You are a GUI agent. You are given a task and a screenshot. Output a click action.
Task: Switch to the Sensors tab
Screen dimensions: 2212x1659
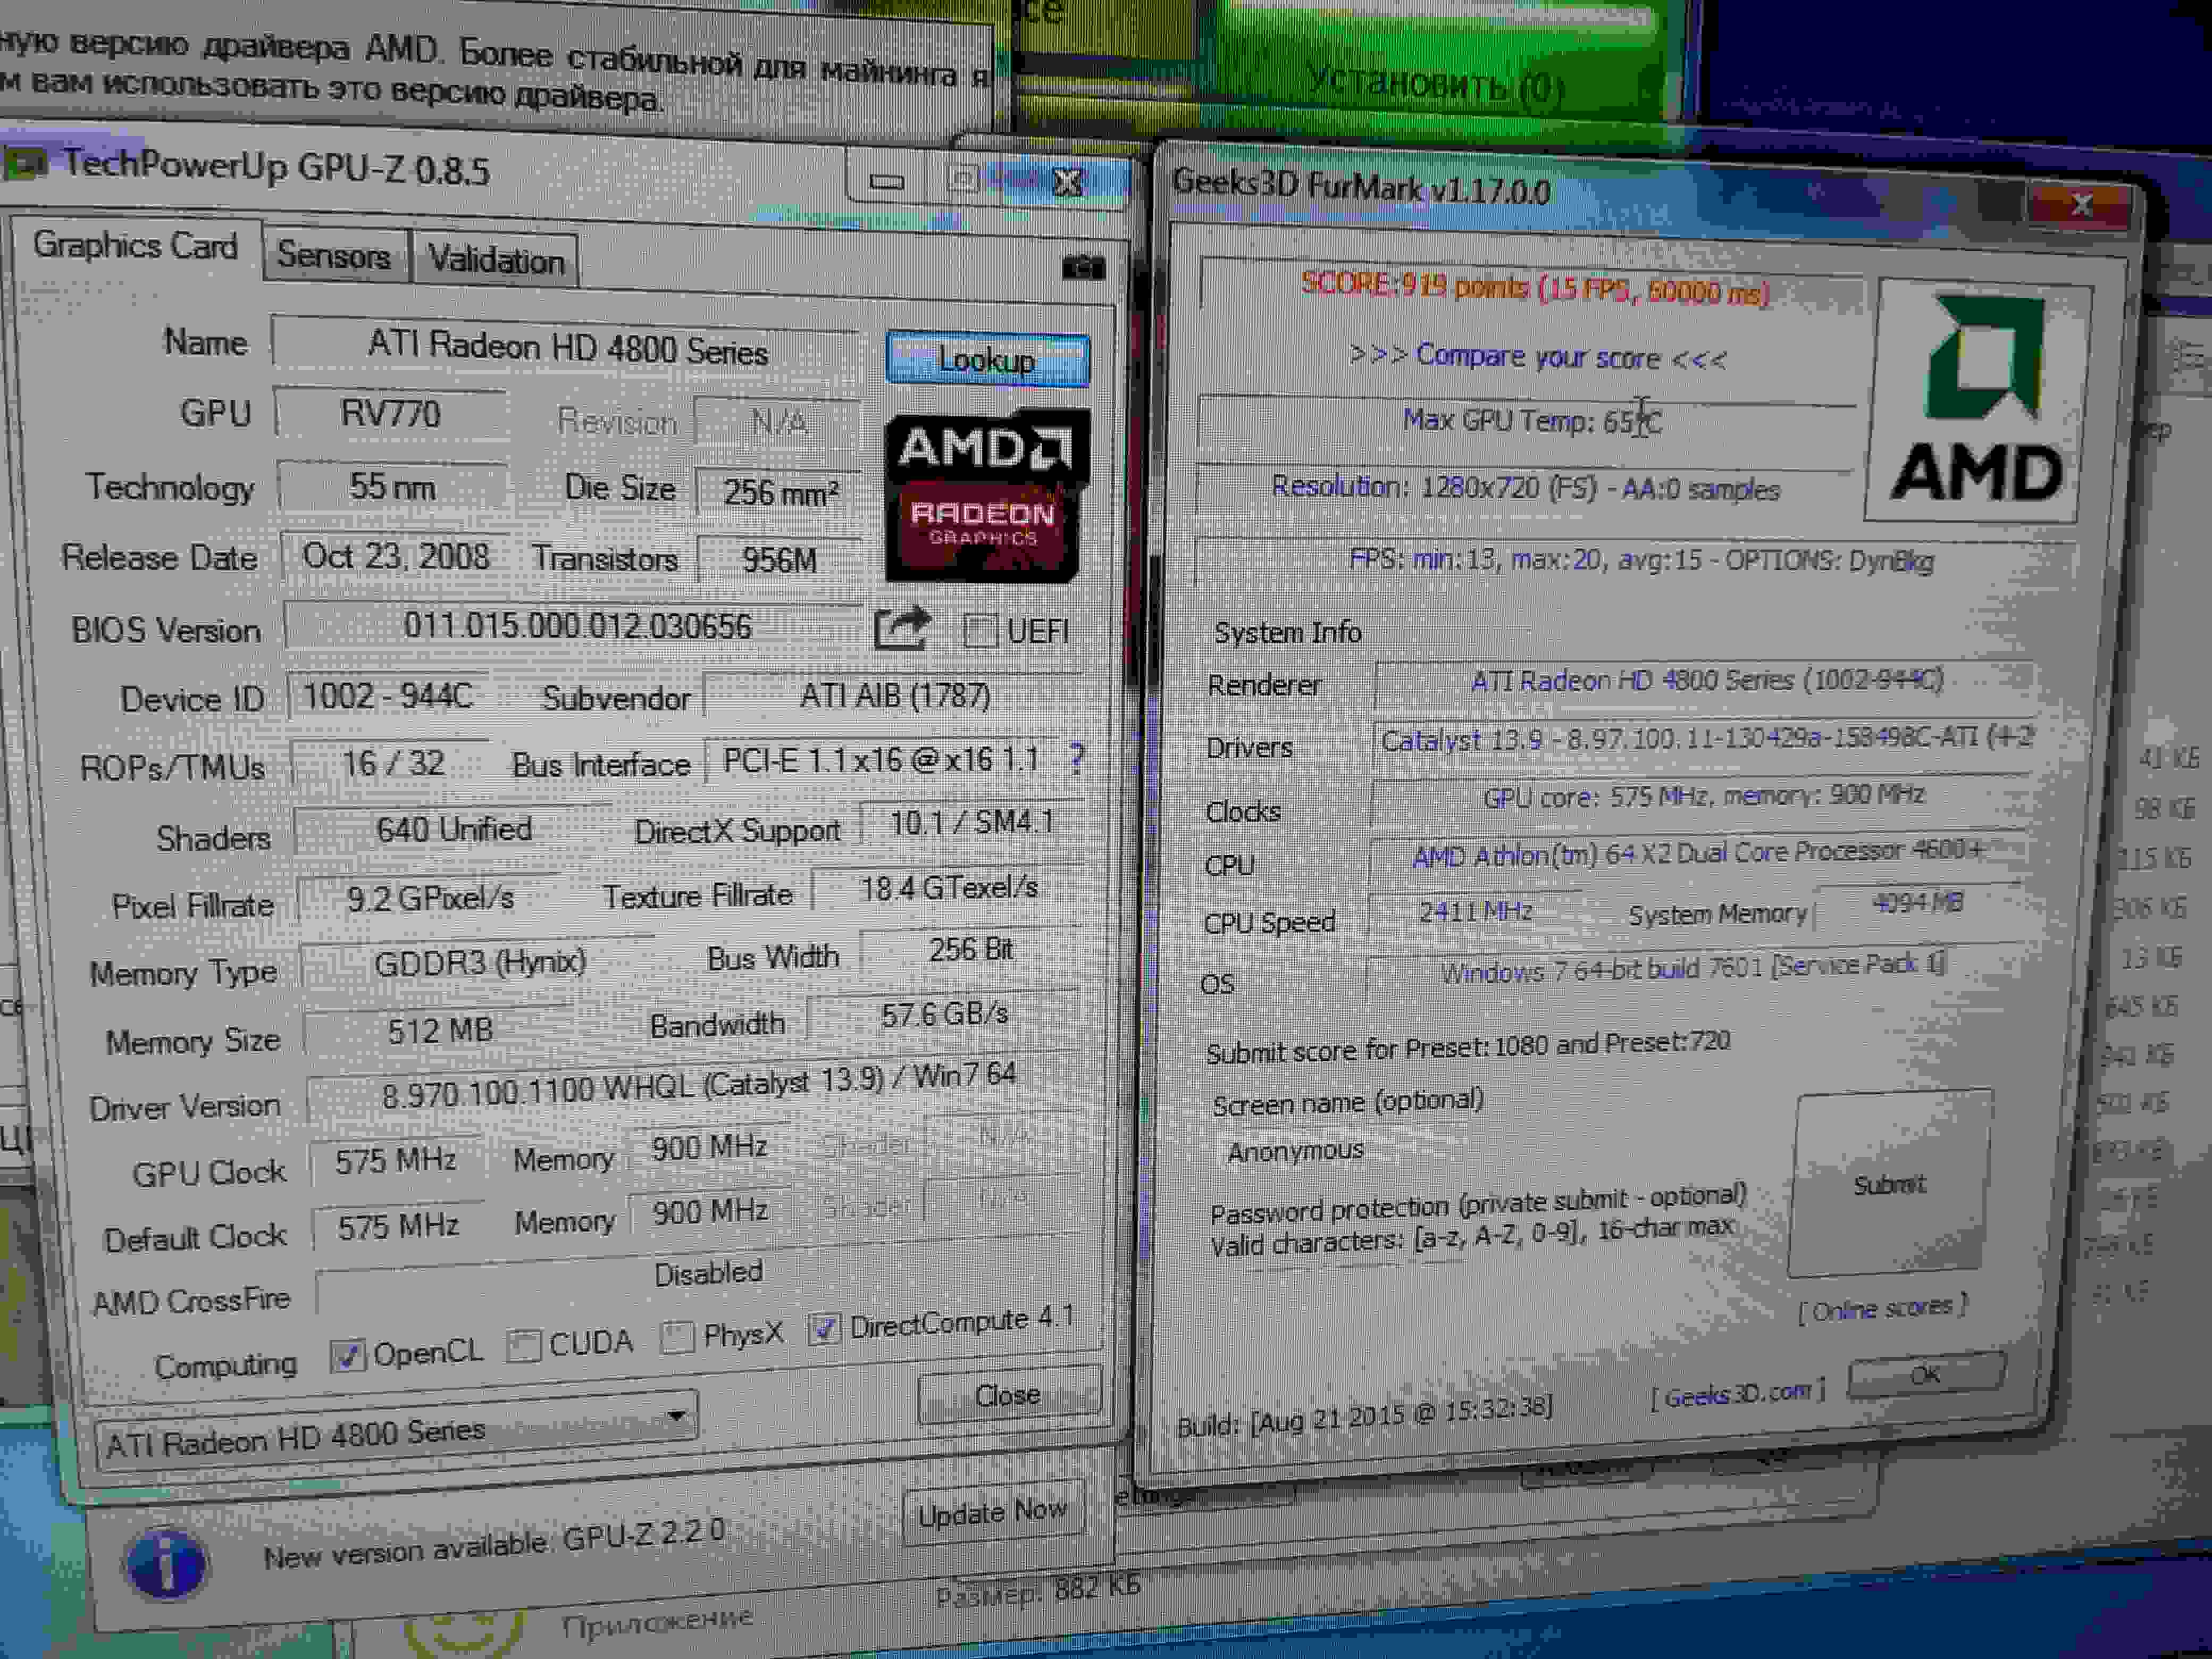pyautogui.click(x=334, y=256)
